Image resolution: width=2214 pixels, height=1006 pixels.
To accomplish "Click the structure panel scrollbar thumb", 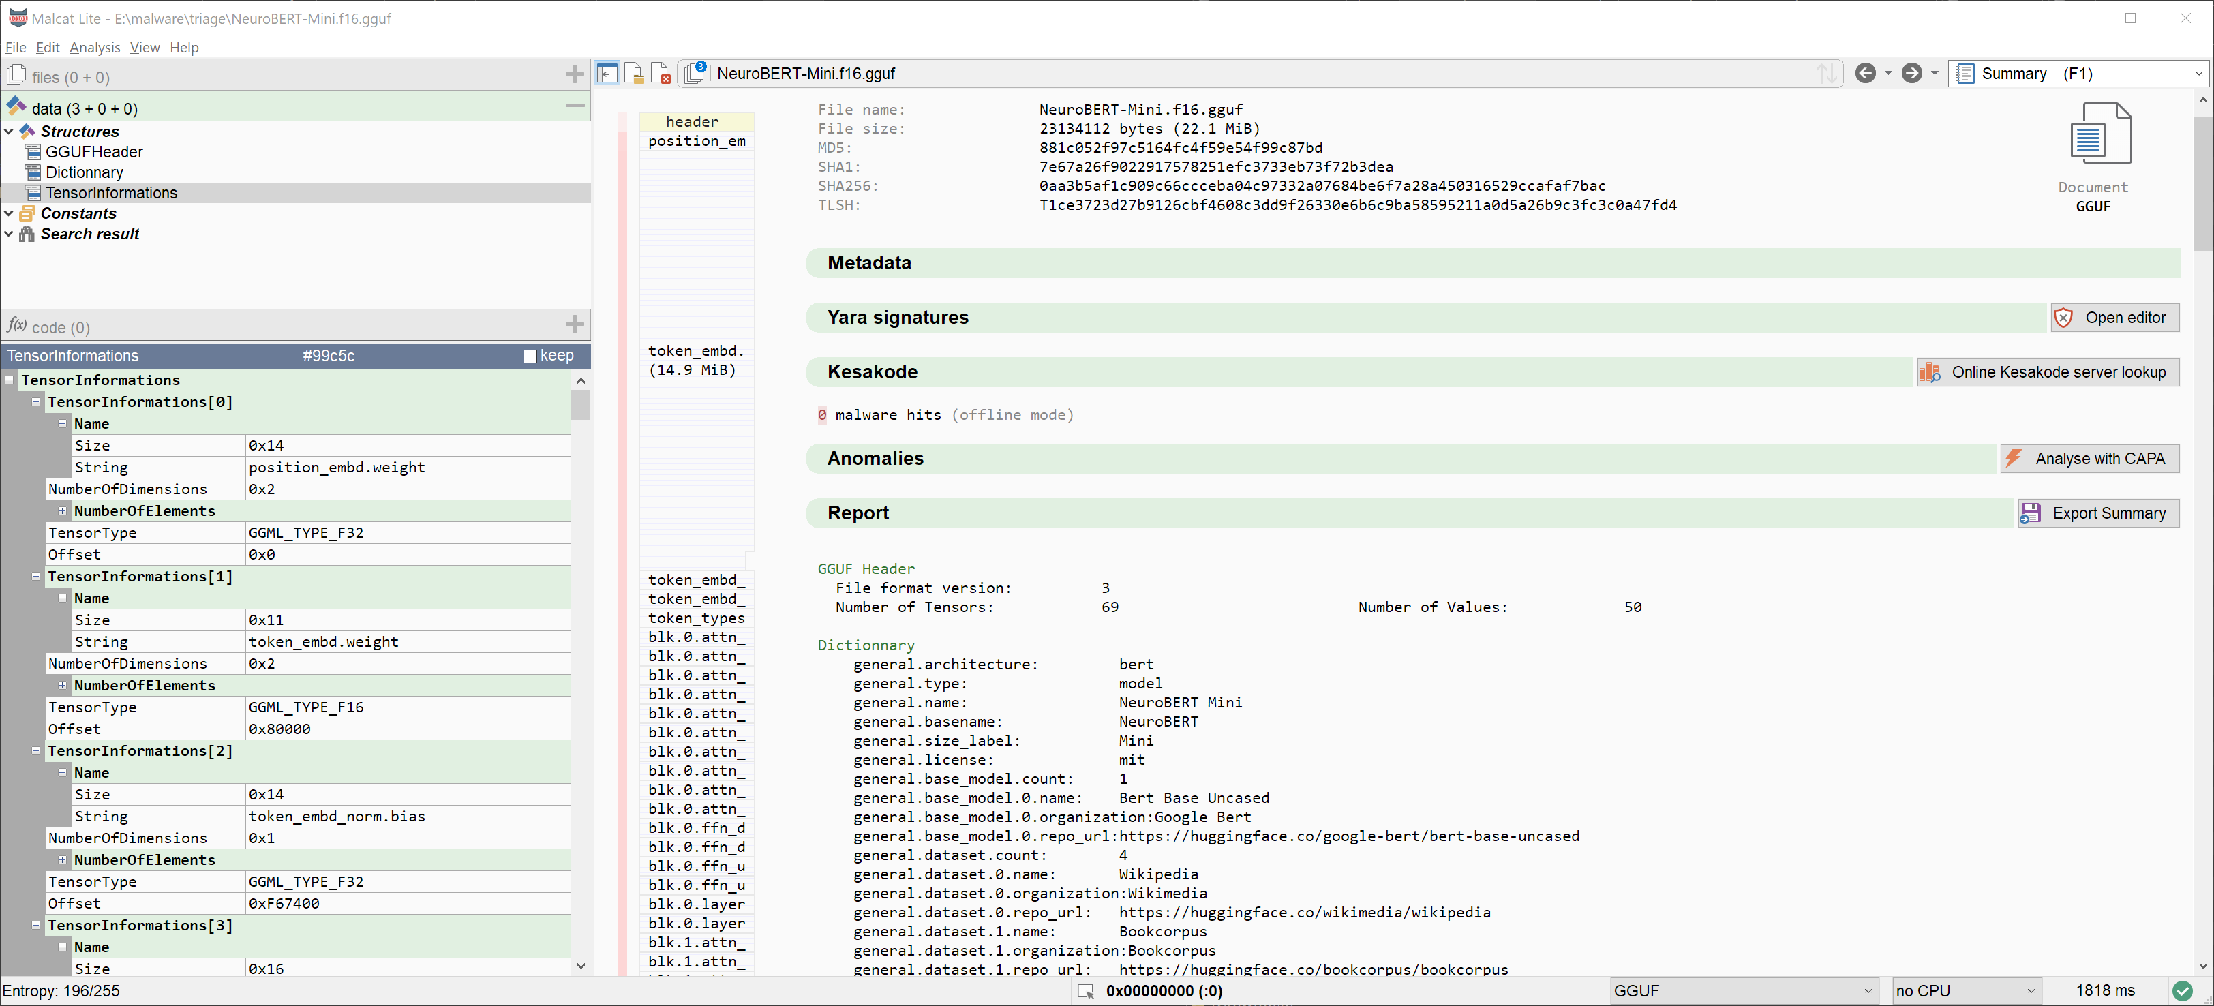I will (x=581, y=405).
